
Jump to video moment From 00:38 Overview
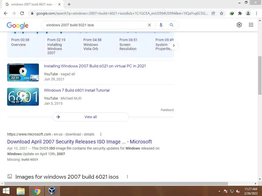(x=20, y=42)
